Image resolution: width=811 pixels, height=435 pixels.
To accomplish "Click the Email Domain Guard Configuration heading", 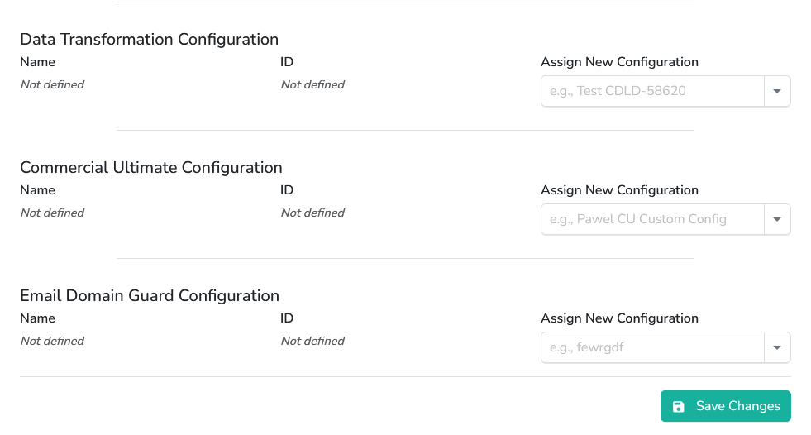I will (149, 295).
